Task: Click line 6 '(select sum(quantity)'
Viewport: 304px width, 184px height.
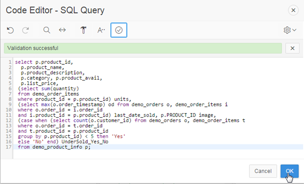Action: coord(49,88)
